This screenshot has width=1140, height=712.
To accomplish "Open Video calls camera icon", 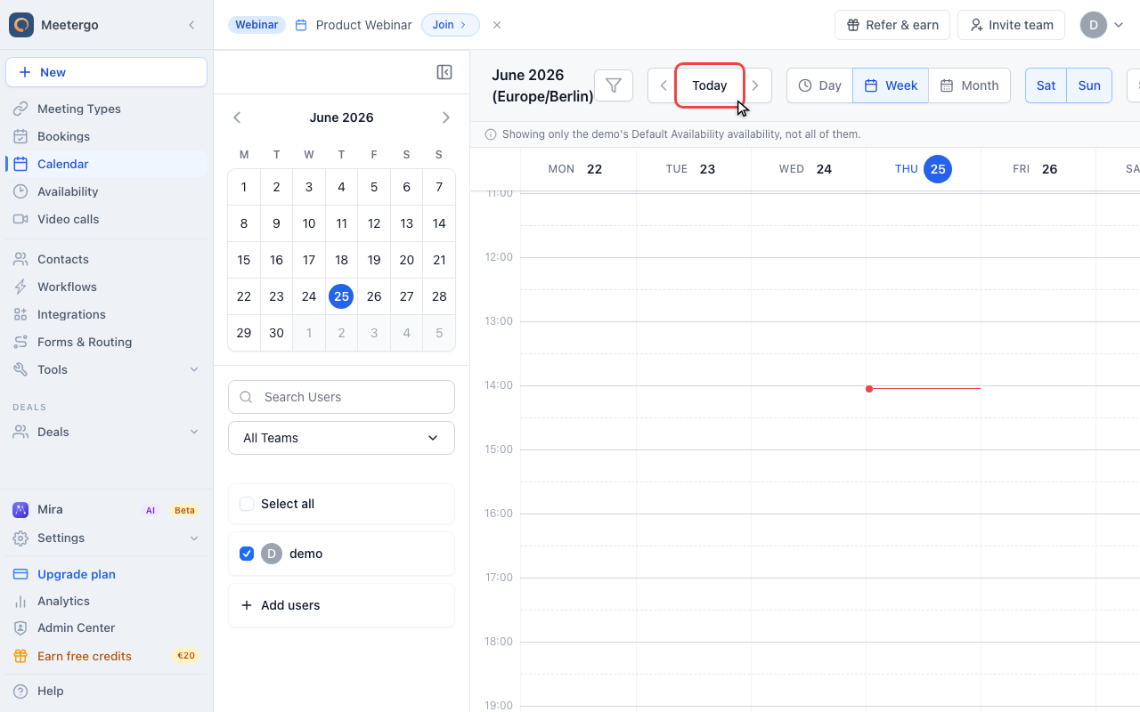I will (x=20, y=219).
